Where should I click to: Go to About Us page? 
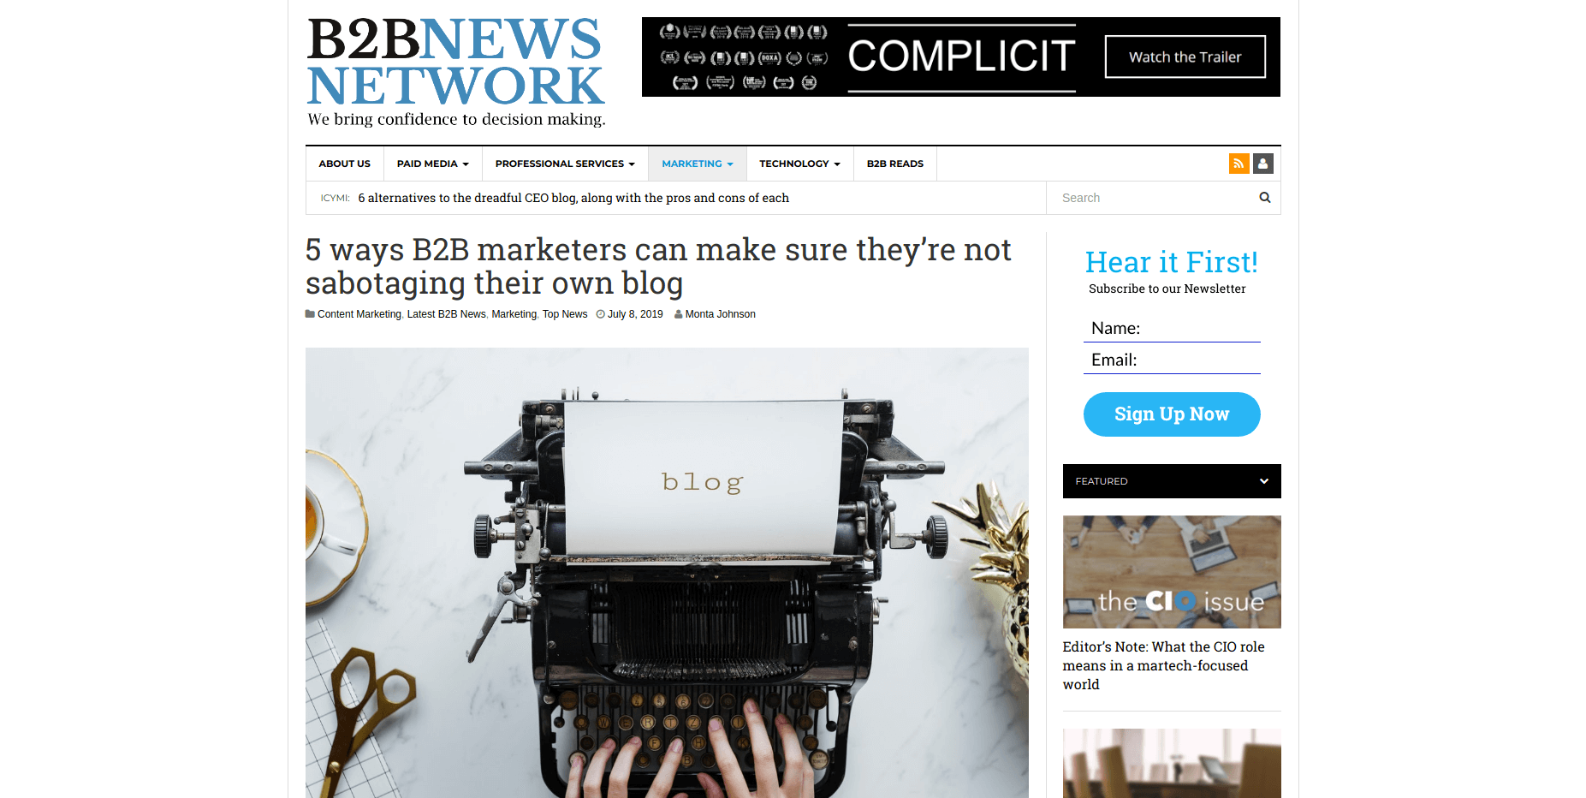coord(344,164)
